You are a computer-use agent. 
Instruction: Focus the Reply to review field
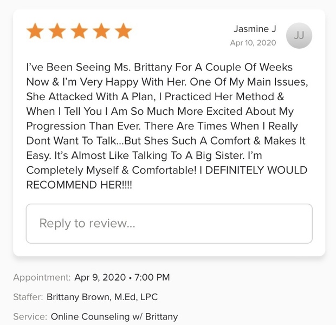pos(169,223)
